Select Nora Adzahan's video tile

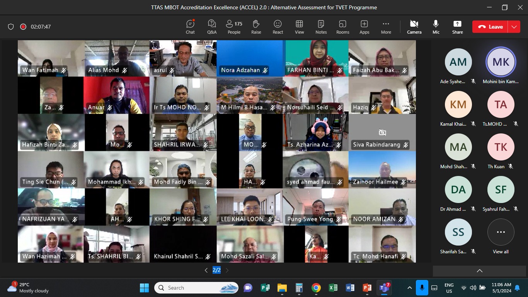[x=250, y=58]
